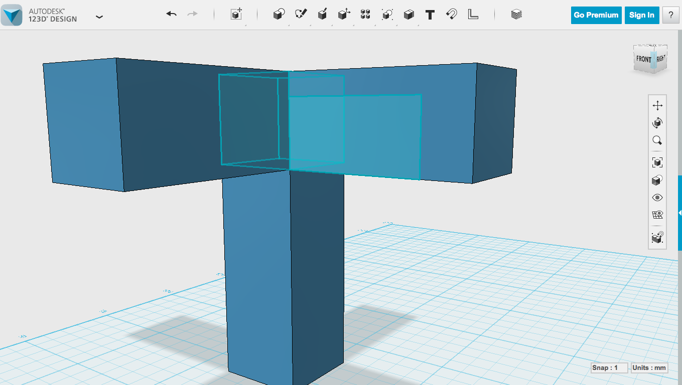Undo the last action
This screenshot has width=682, height=385.
coord(172,14)
